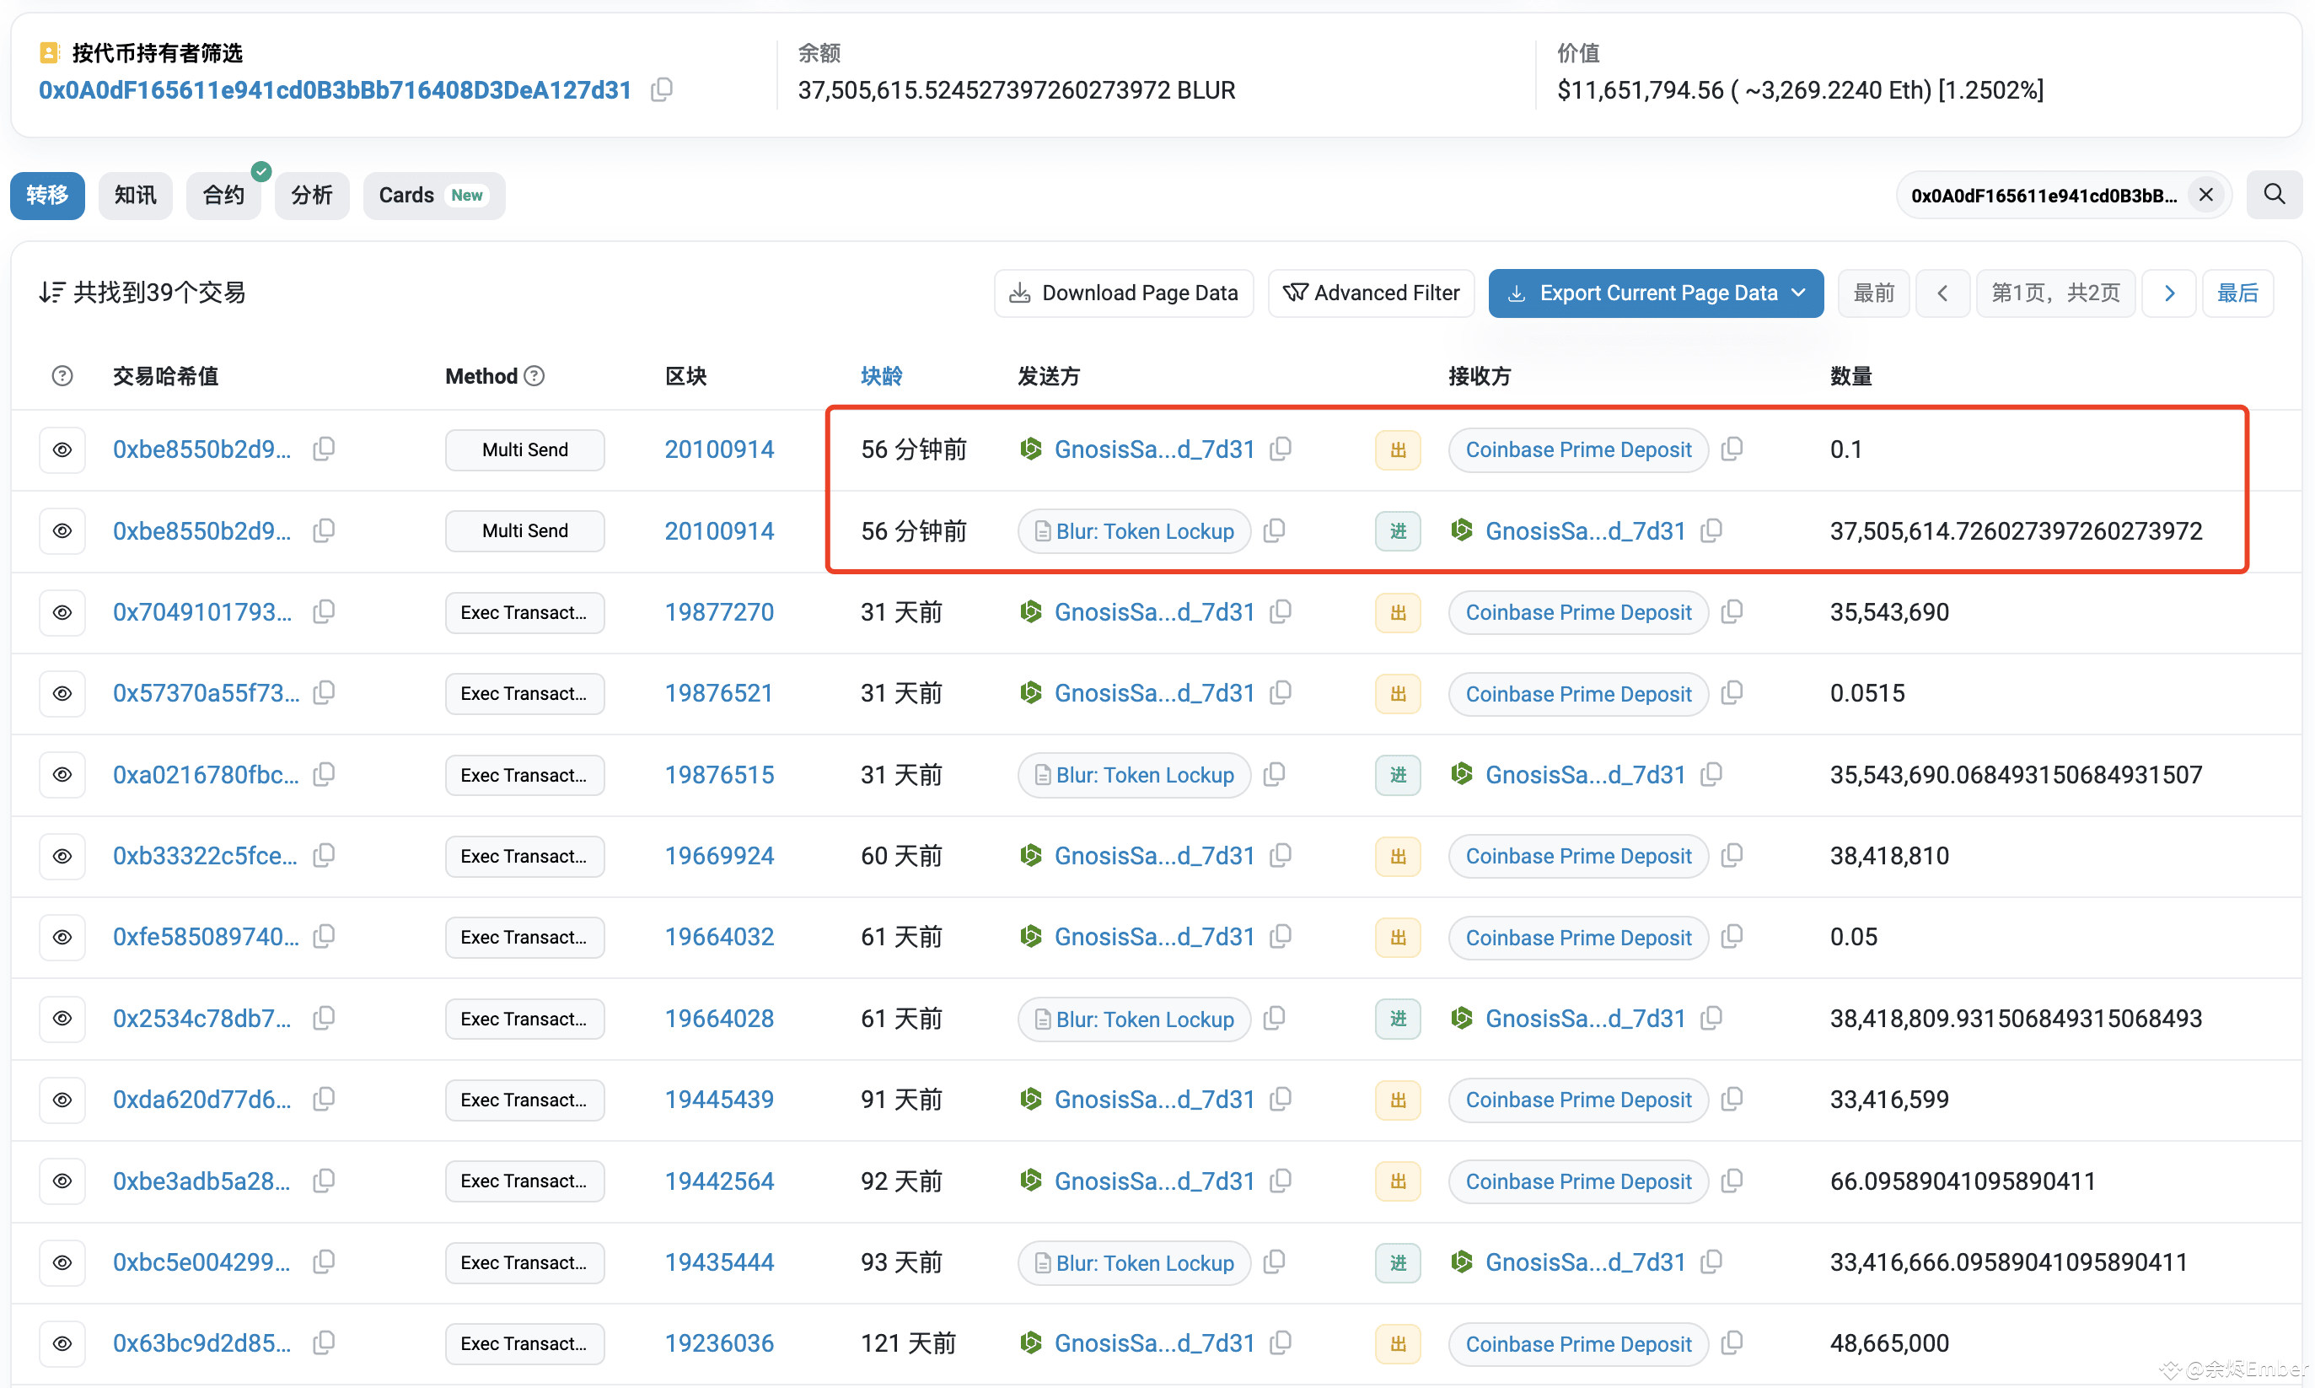Click the sort icon before 共找到39个交易
This screenshot has height=1388, width=2315.
click(52, 292)
